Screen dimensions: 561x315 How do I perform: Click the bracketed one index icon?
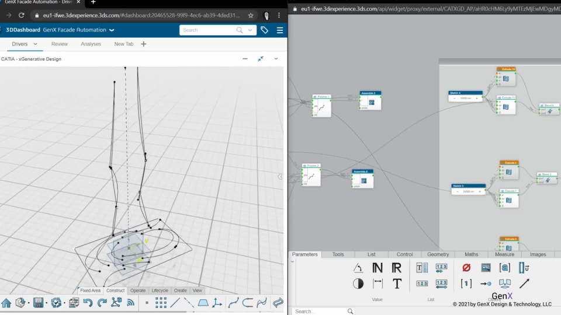click(466, 283)
